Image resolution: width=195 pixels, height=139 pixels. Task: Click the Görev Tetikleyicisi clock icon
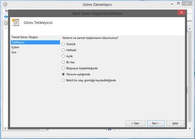[16, 22]
